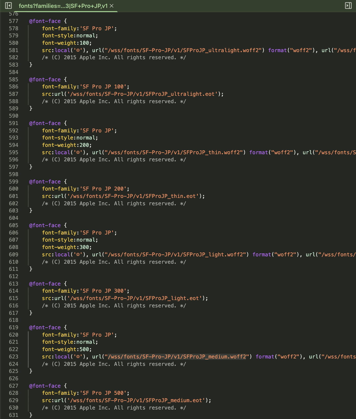Click the SFProJP_thin.woff2 URL on line 595

(x=174, y=152)
